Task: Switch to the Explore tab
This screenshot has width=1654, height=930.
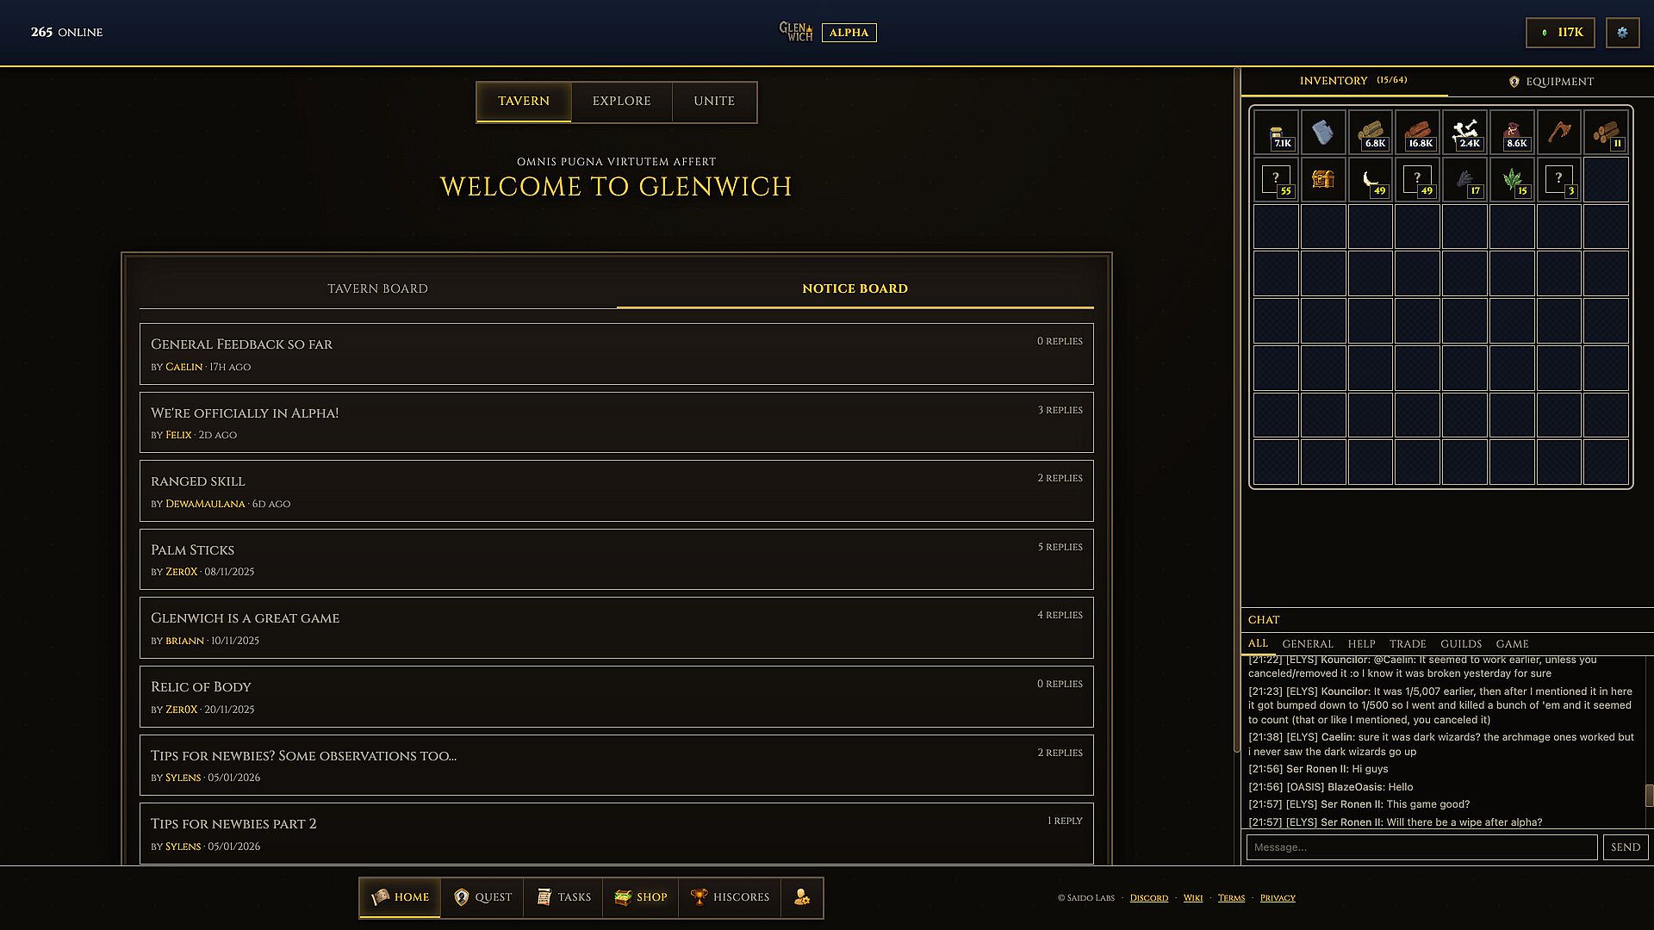Action: point(621,102)
